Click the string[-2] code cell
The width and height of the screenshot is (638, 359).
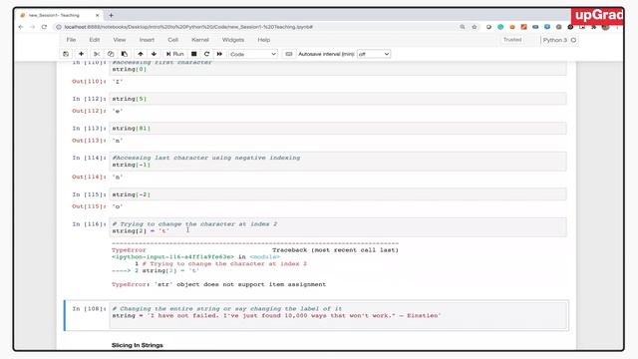click(338, 194)
